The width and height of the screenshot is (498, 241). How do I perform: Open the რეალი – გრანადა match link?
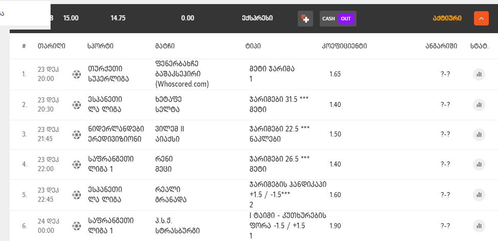tap(170, 195)
